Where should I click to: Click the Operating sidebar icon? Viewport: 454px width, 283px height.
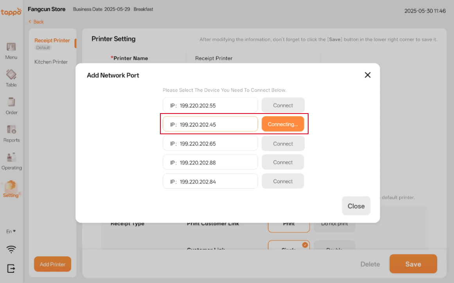(x=11, y=157)
